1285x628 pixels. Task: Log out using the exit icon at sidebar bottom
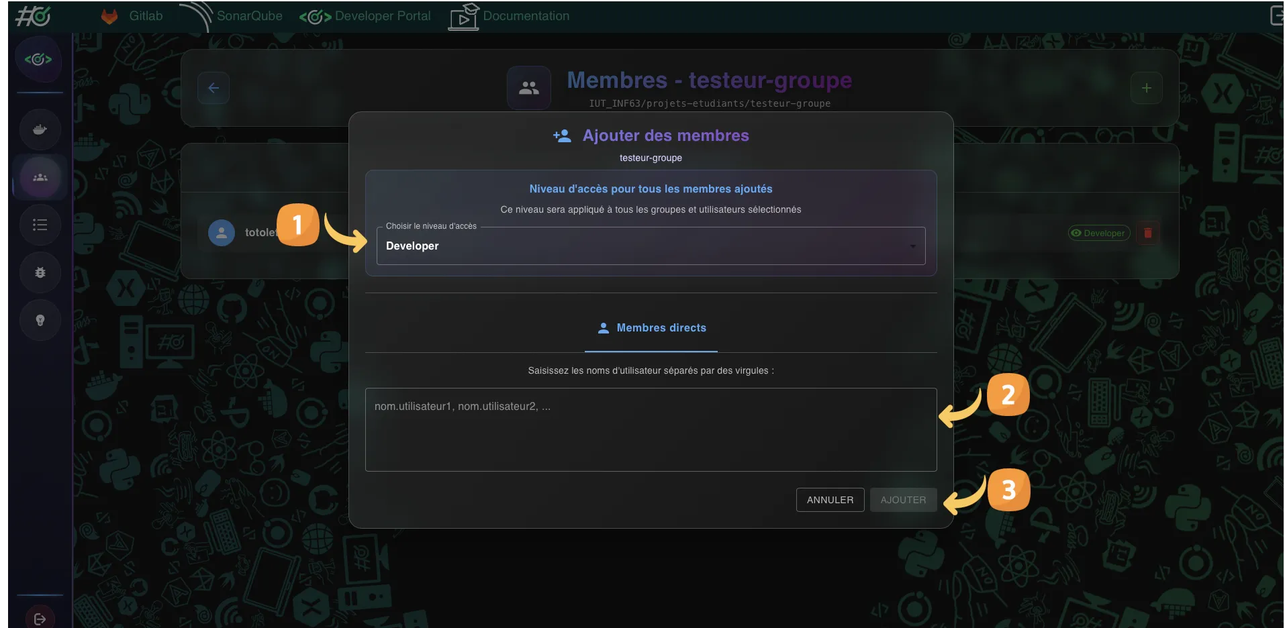click(40, 619)
